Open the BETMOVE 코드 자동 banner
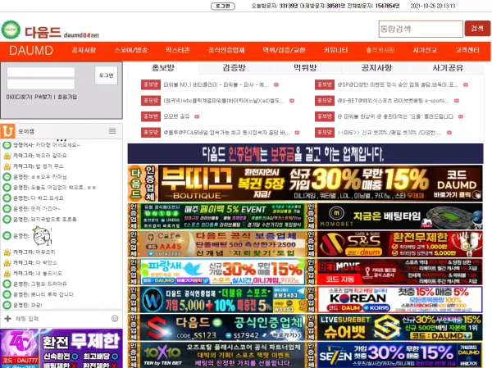 (x=400, y=271)
